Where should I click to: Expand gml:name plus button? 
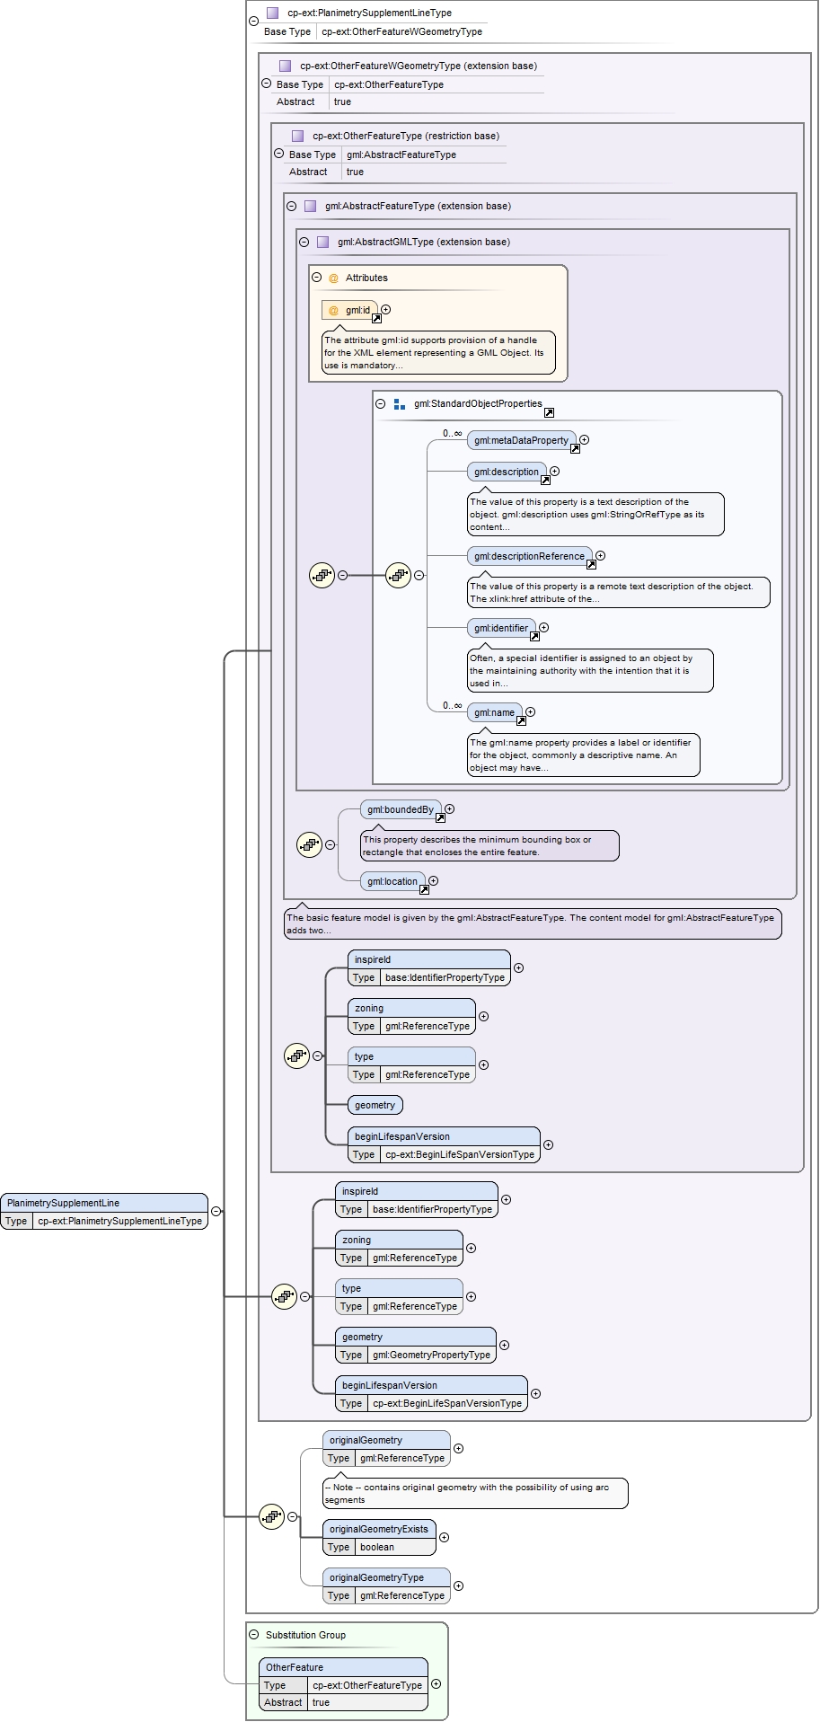pyautogui.click(x=531, y=711)
